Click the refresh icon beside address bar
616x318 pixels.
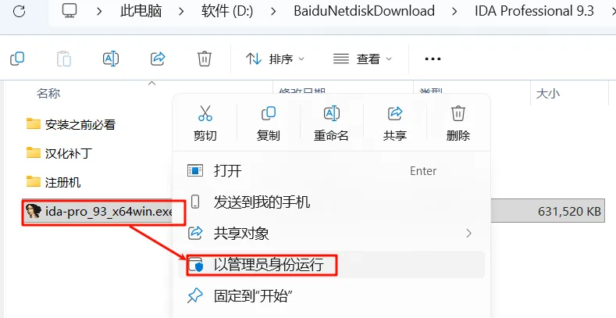[x=19, y=11]
